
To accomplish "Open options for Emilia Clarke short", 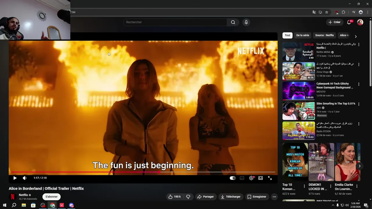I will click(x=357, y=186).
